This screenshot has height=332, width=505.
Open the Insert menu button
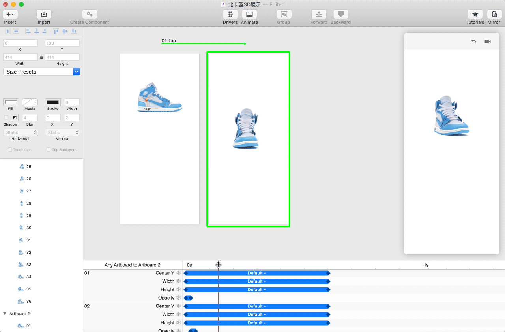[x=10, y=14]
